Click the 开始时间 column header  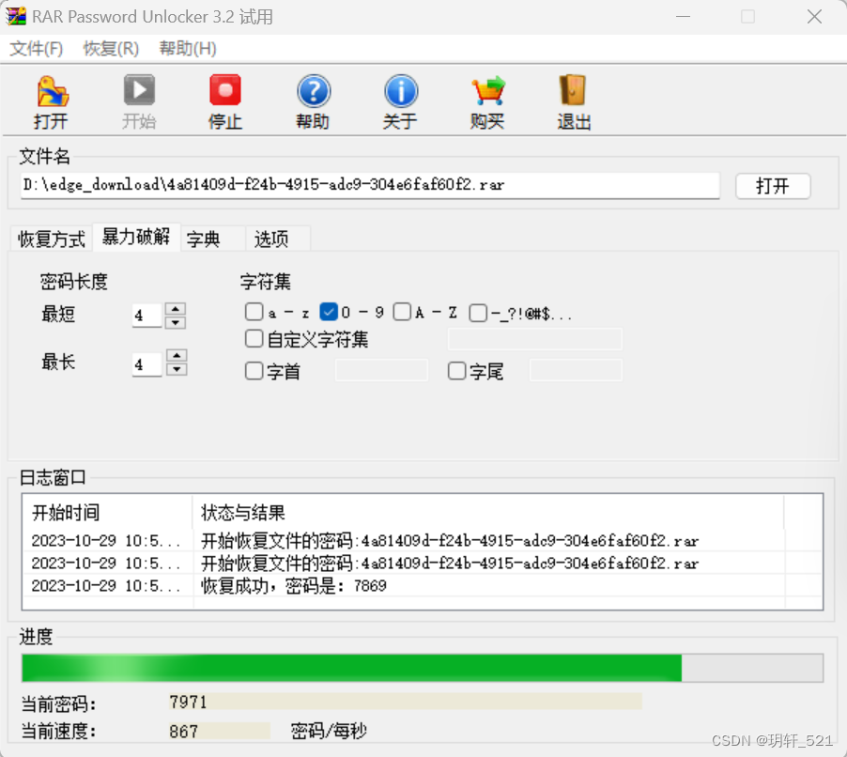click(x=107, y=512)
